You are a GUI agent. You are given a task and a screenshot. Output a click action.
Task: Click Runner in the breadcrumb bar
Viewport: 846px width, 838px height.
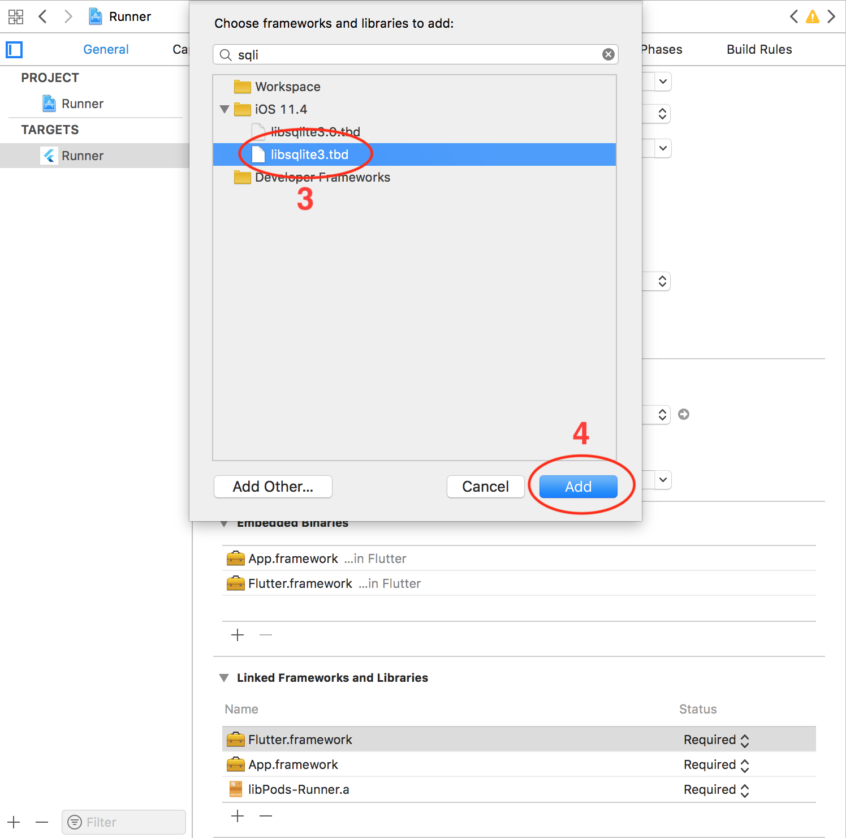pos(130,16)
